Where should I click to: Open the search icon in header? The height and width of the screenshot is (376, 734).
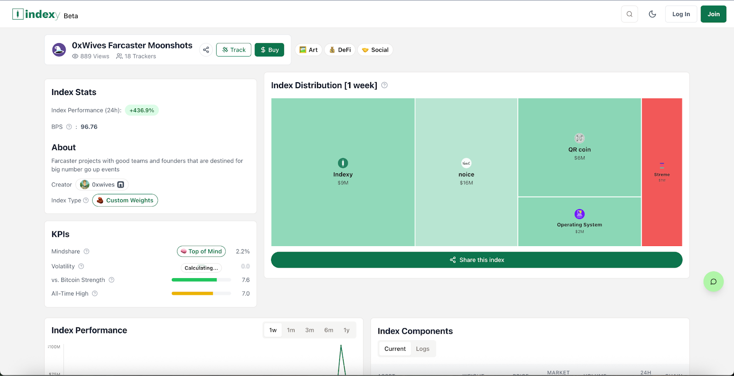tap(629, 14)
